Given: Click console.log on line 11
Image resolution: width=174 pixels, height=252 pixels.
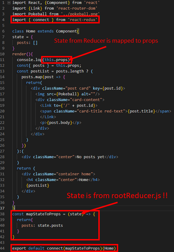Looking at the screenshot, I should coord(29,60).
